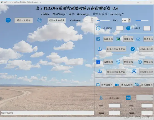Pause using the 暂停检测 button
The image size is (154, 120).
(x=148, y=62)
